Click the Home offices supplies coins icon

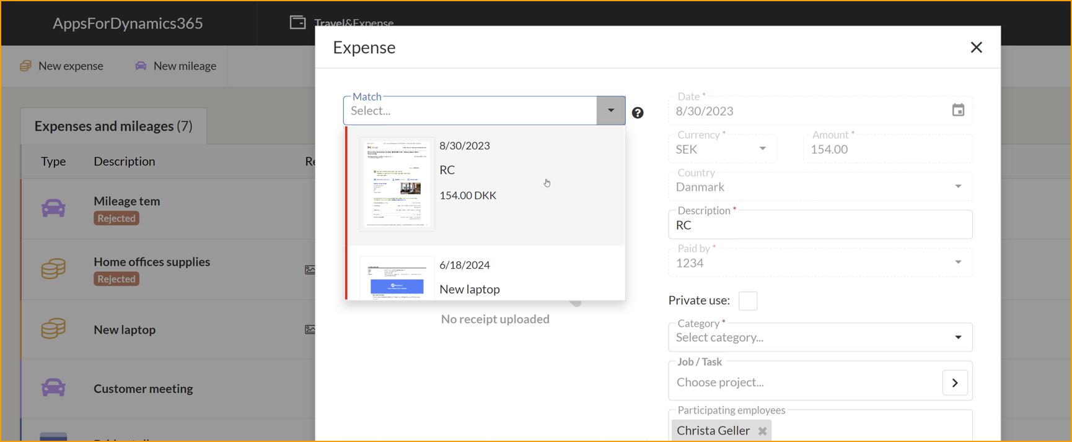click(x=53, y=269)
